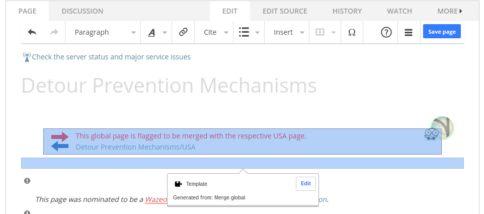The height and width of the screenshot is (214, 484).
Task: Open the text style underlined A menu
Action: click(157, 32)
